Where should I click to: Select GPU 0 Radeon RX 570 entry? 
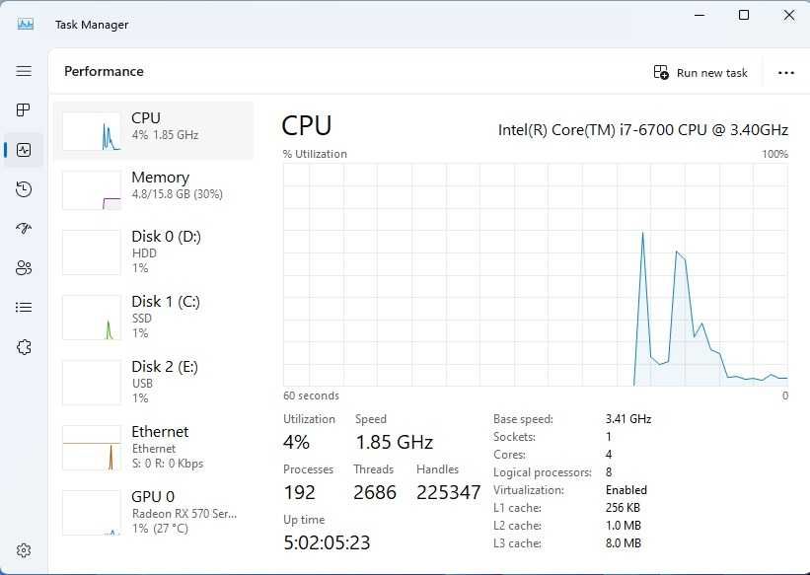153,512
